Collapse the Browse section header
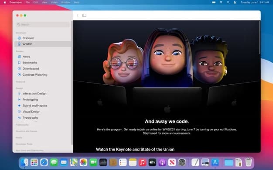273x170 pixels. click(20, 51)
